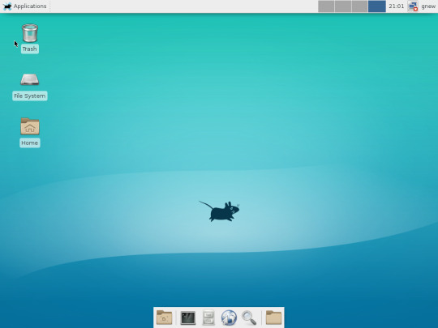Screen dimensions: 438x328
Task: Launch the Terminal emulator from dock
Action: (187, 317)
